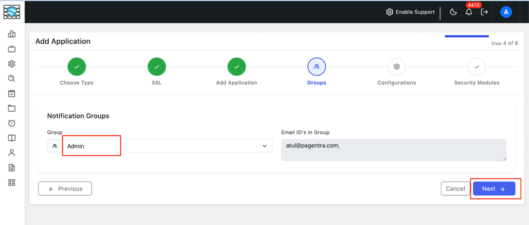Click the Previous button
Screen dimensions: 529x225
(x=65, y=189)
